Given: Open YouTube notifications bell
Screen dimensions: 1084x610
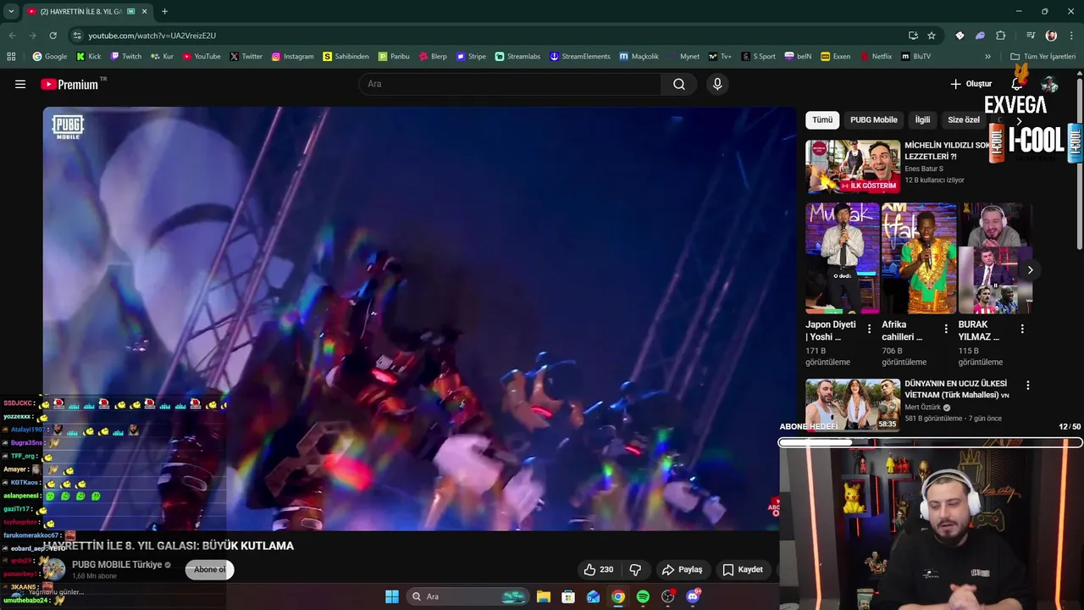Looking at the screenshot, I should [1017, 84].
